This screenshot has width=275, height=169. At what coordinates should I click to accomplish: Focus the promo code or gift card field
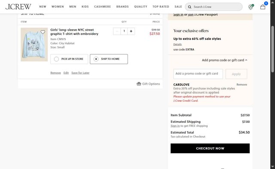(198, 74)
